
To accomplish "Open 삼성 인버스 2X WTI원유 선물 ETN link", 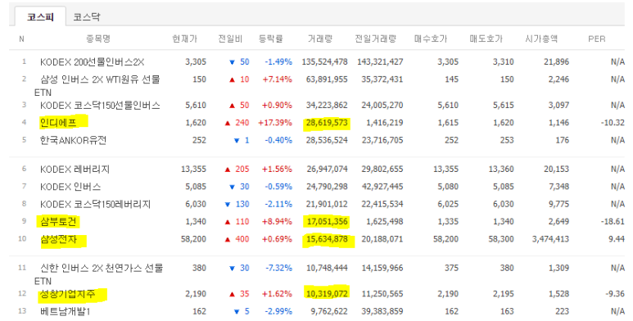I will tap(97, 86).
